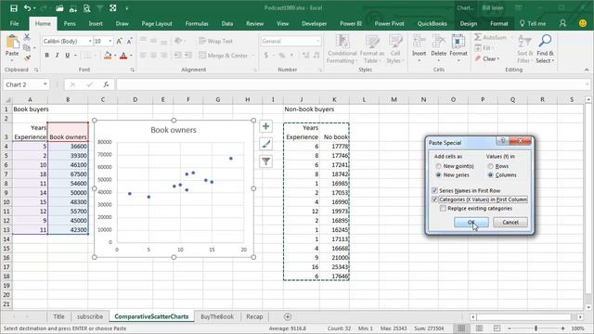The image size is (594, 334).
Task: Click Cancel in Paste Special dialog
Action: point(510,223)
